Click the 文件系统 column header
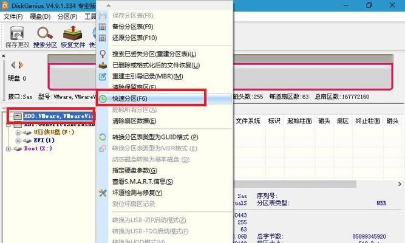Screen dimensions: 405x243 248,121
